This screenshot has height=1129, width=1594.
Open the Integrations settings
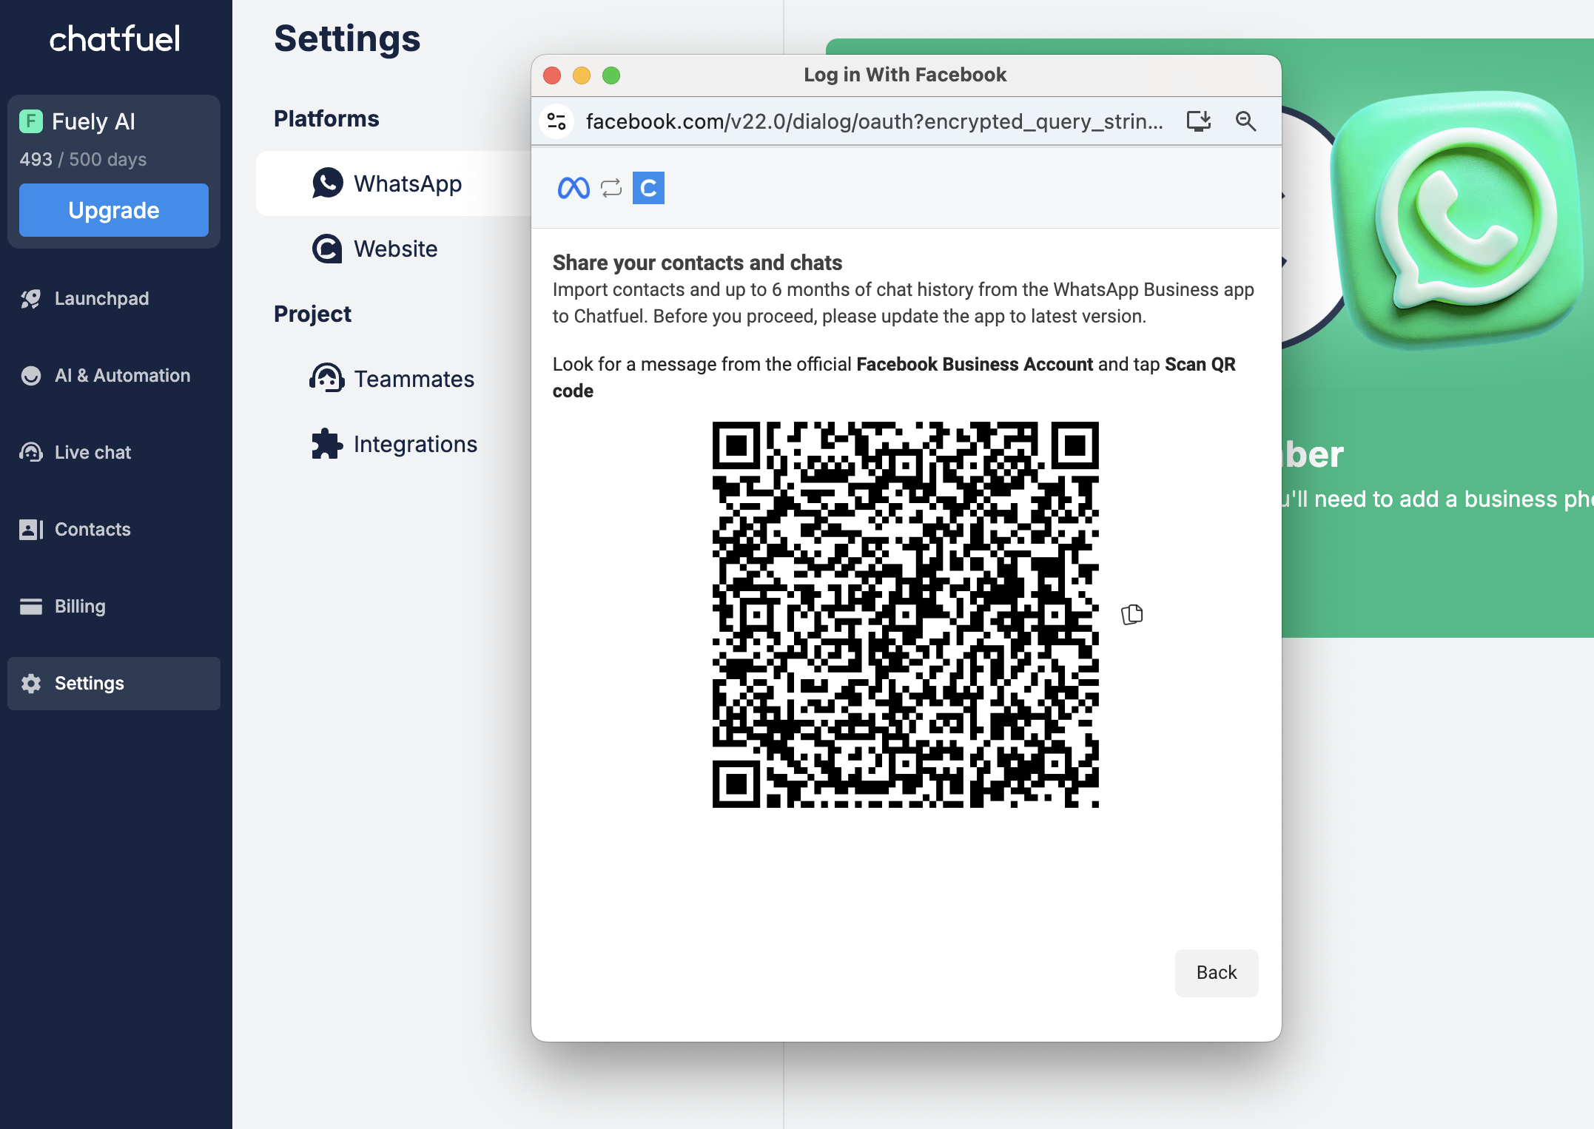pos(415,444)
